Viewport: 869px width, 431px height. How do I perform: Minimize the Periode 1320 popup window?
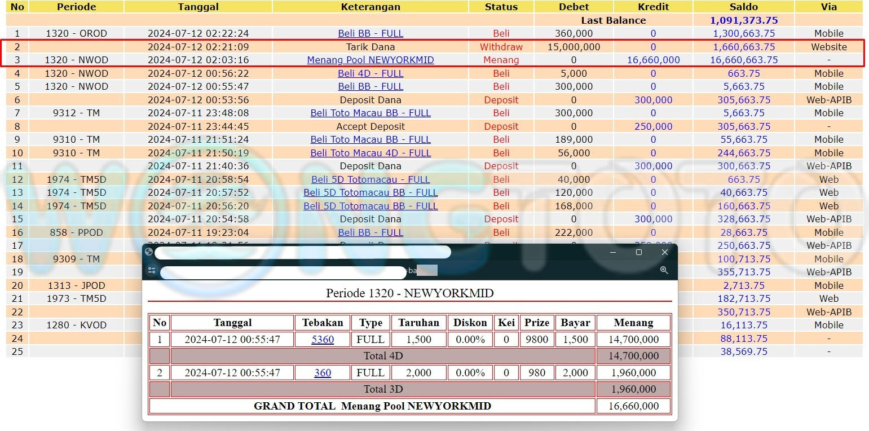[613, 252]
